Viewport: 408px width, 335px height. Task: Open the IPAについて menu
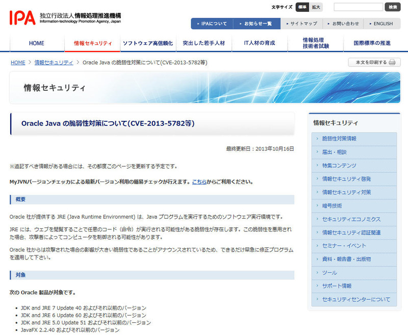212,23
